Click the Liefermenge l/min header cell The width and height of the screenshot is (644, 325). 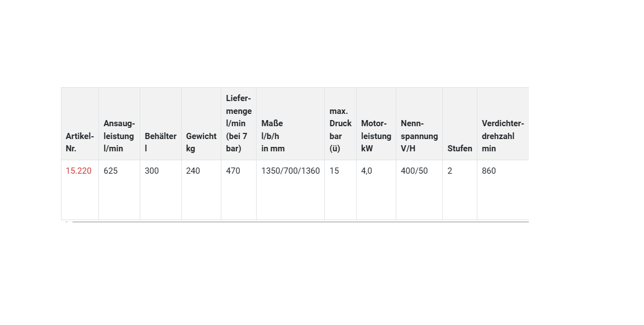point(238,123)
